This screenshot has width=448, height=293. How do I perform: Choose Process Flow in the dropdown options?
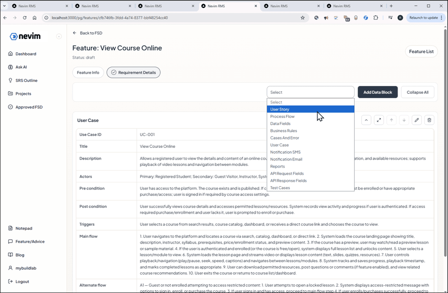click(x=282, y=116)
